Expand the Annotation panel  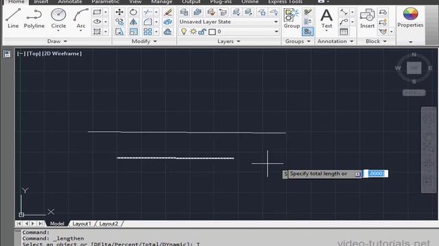335,41
